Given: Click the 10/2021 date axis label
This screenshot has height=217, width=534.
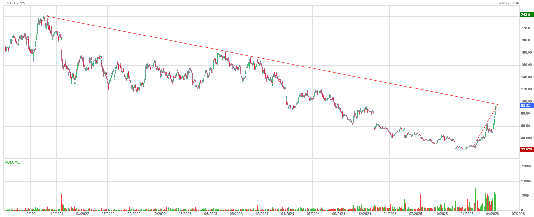Looking at the screenshot, I should coord(31,214).
